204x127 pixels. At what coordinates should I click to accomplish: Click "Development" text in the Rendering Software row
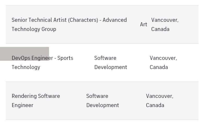click(103, 105)
